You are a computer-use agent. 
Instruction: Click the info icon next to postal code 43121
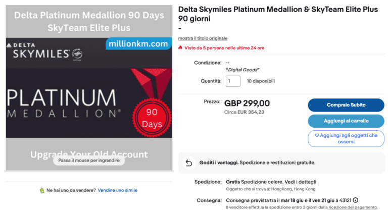tap(356, 200)
